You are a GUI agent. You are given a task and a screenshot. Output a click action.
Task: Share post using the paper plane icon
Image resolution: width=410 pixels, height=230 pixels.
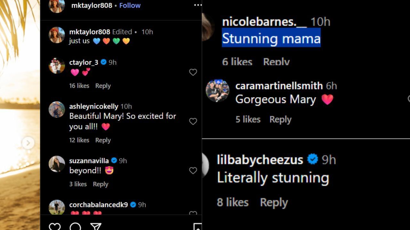coord(96,226)
